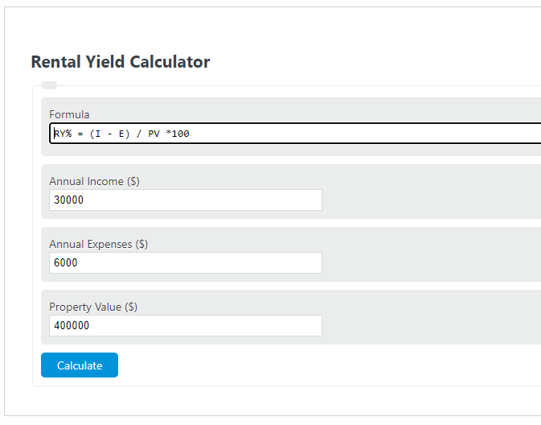Click the Annual Income input field
The image size is (541, 425).
(x=185, y=200)
